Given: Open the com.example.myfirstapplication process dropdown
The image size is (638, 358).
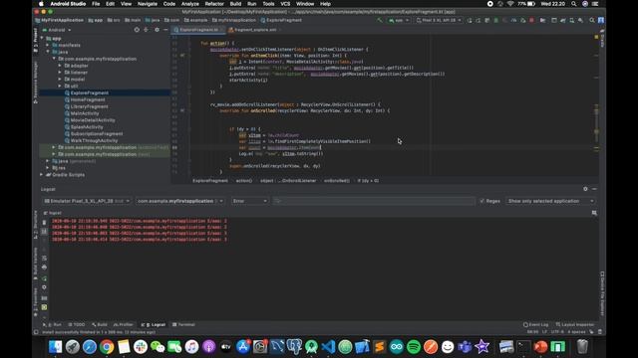Looking at the screenshot, I should (x=180, y=201).
